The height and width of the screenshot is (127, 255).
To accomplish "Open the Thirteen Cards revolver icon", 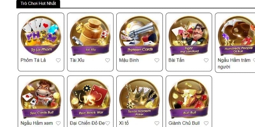I will tap(140, 35).
